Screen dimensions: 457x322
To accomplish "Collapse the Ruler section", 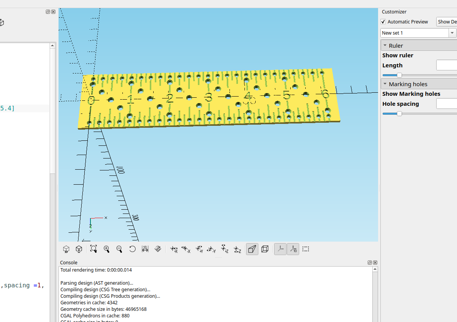I will point(385,45).
